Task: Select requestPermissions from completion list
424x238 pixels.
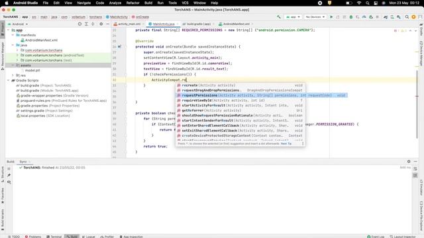Action: (x=262, y=95)
